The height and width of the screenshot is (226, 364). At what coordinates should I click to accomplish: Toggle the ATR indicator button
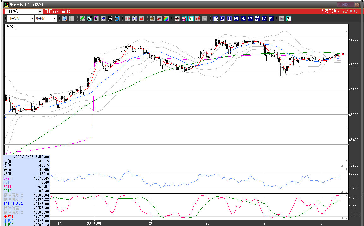tap(250, 19)
